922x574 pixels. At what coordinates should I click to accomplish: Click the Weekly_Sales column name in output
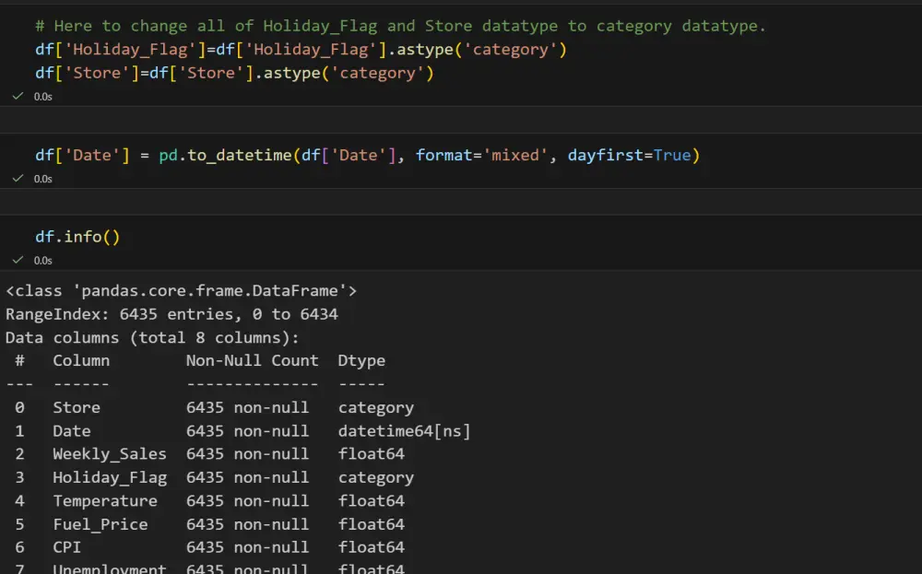tap(110, 453)
